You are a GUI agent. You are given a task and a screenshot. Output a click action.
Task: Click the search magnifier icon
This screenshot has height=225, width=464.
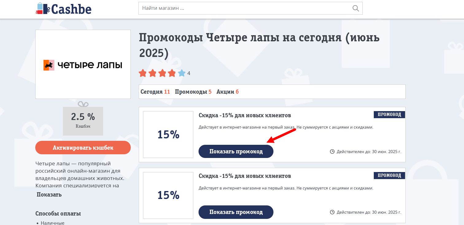[x=356, y=8]
